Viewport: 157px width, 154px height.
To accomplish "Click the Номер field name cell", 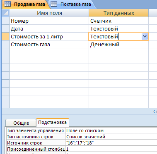I will (x=49, y=21).
